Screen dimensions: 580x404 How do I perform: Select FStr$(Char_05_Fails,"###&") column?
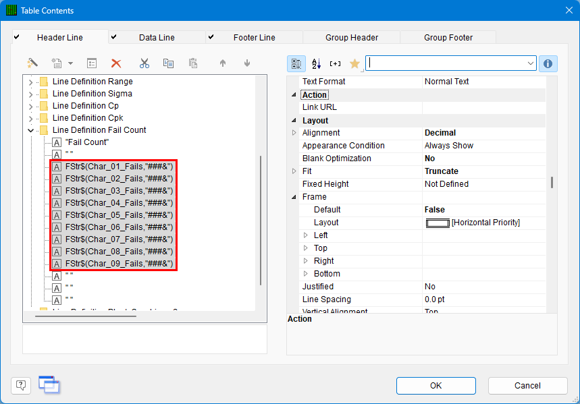(x=119, y=215)
